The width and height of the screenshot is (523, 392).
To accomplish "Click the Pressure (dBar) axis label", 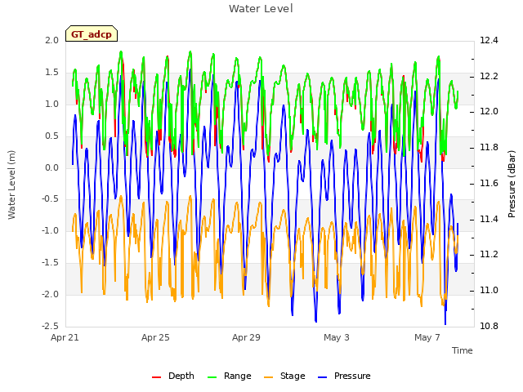I will click(512, 184).
